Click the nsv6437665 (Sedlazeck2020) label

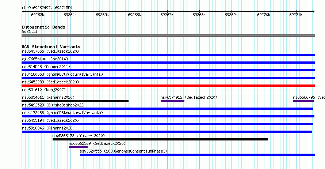[50, 51]
